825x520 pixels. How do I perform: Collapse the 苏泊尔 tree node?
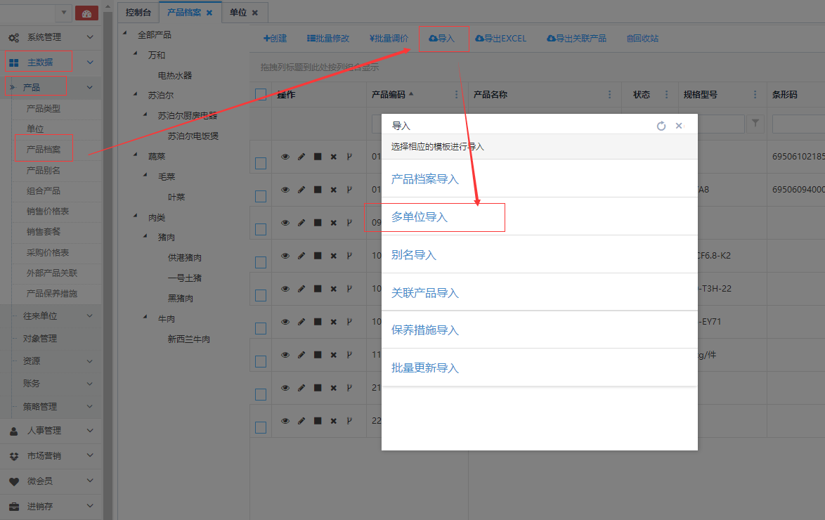click(x=135, y=95)
